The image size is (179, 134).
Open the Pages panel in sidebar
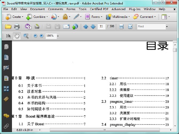point(6,47)
